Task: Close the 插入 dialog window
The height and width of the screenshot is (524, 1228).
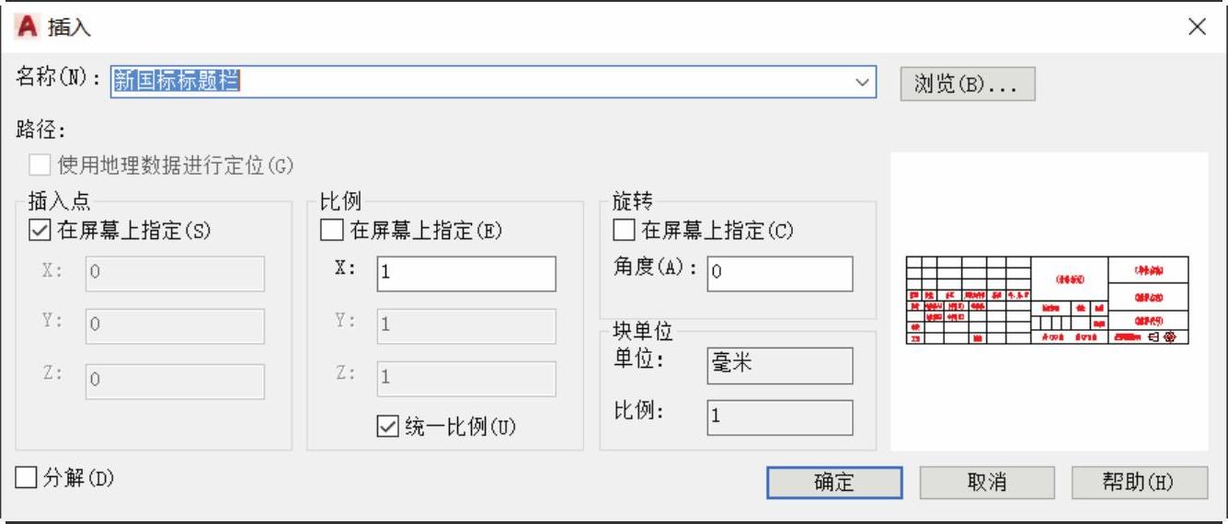Action: (x=1197, y=28)
